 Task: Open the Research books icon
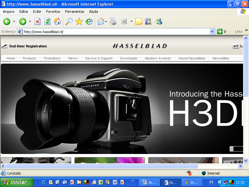(148, 22)
